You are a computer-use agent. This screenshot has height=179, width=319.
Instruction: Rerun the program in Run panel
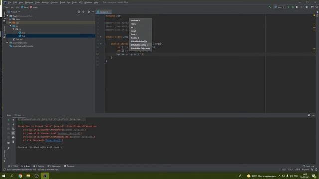point(8,120)
